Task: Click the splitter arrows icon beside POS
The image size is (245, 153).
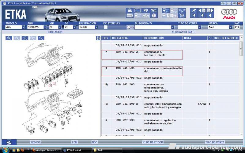Action: [98, 38]
